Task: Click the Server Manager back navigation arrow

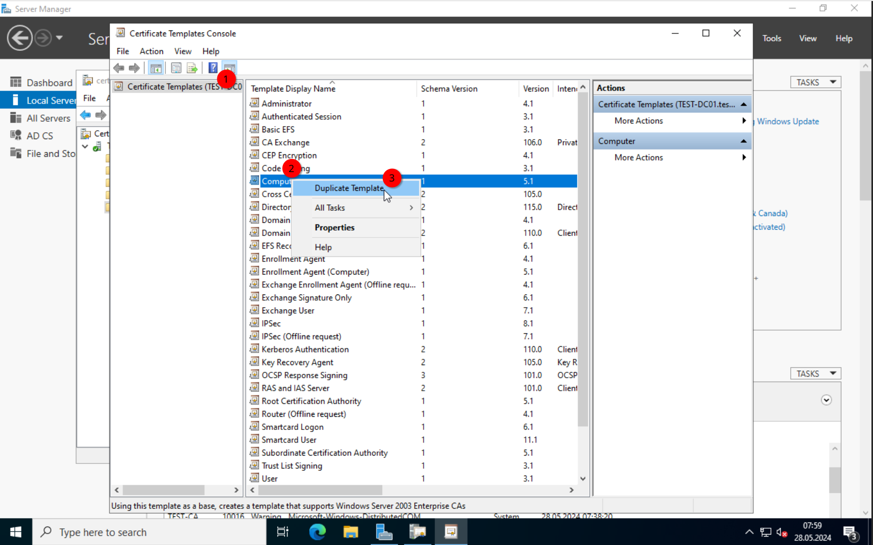Action: pyautogui.click(x=20, y=38)
